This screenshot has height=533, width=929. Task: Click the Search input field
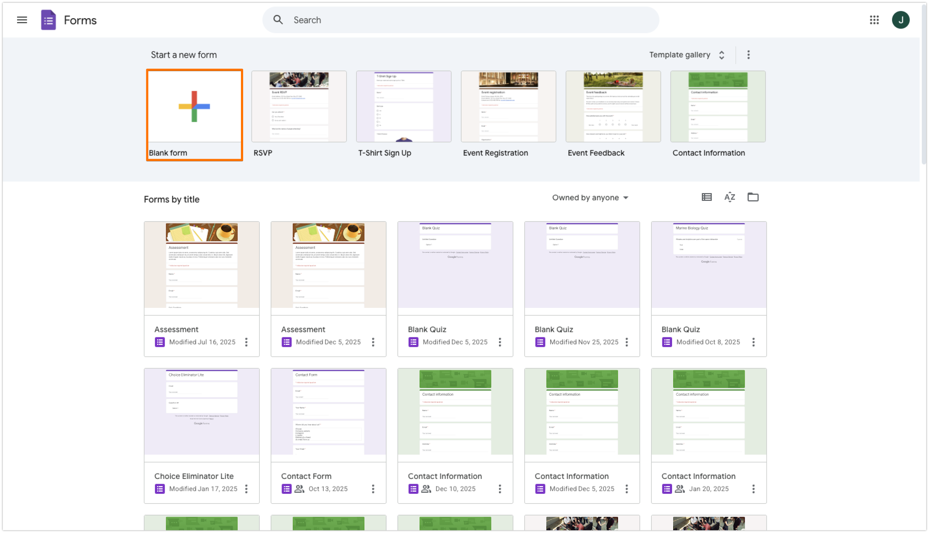[x=461, y=20]
